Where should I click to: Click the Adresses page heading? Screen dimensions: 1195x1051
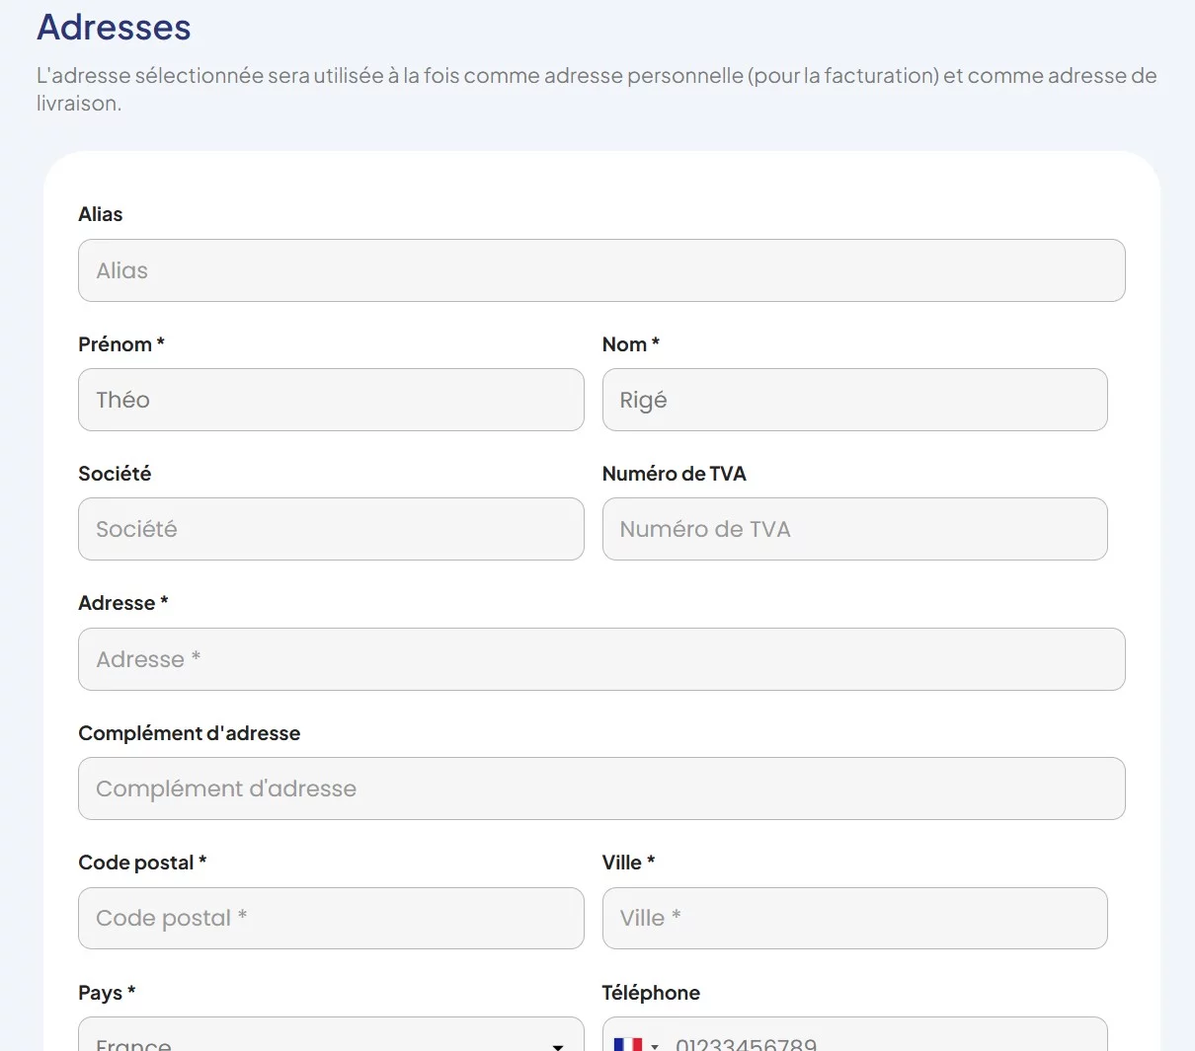(114, 28)
